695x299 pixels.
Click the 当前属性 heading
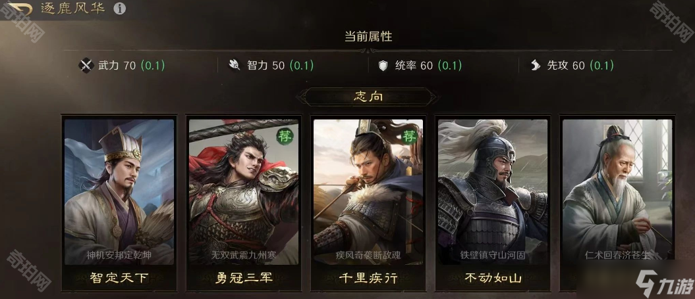click(x=368, y=36)
